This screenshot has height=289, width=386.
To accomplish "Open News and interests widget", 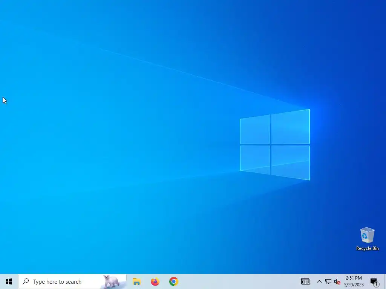I will point(305,281).
